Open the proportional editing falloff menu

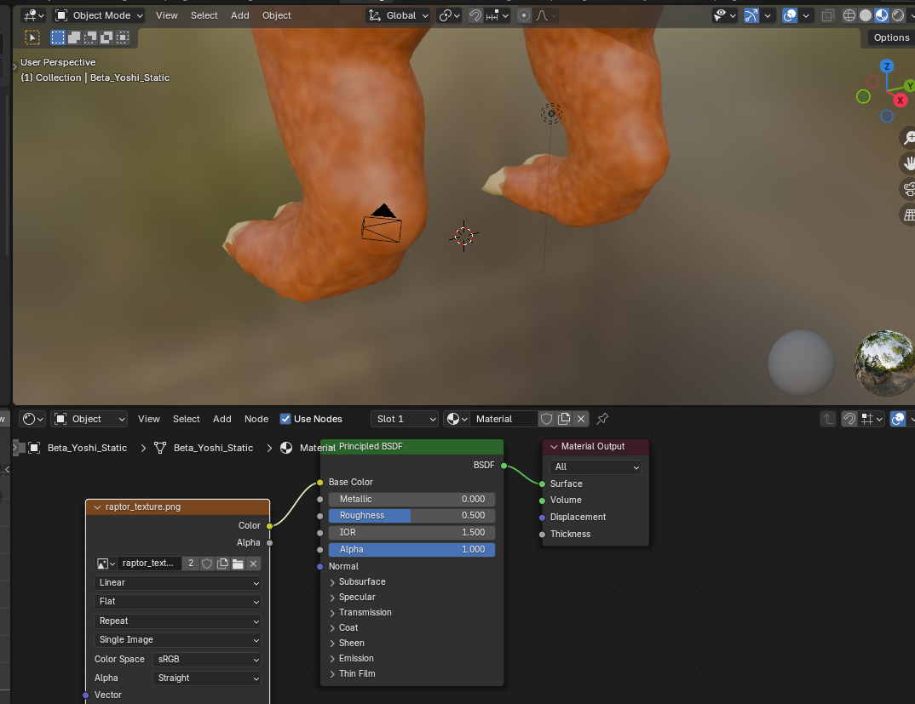pyautogui.click(x=545, y=15)
